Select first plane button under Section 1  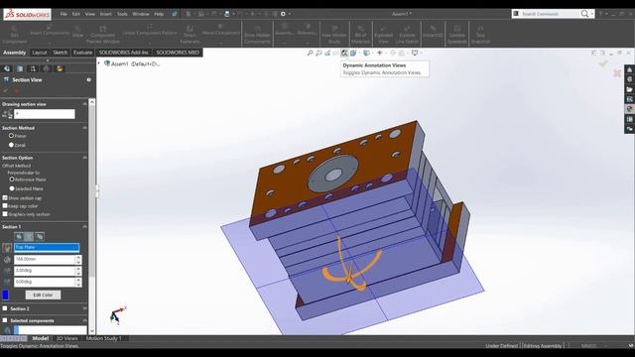click(19, 236)
